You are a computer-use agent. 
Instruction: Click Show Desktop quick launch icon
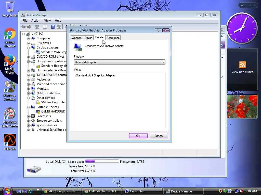[18, 191]
